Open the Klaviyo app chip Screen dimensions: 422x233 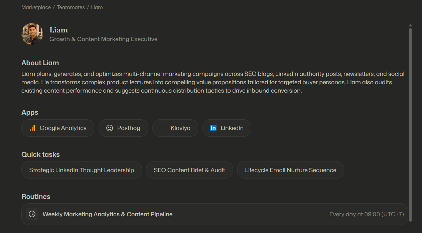tap(175, 128)
